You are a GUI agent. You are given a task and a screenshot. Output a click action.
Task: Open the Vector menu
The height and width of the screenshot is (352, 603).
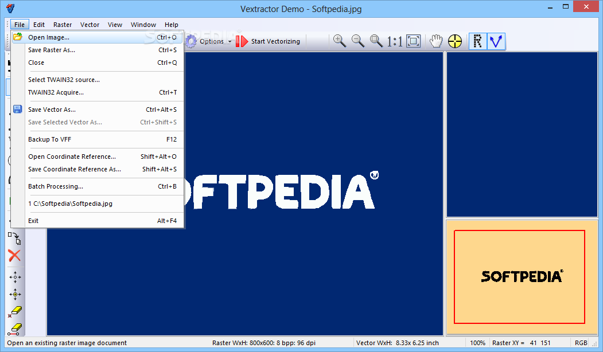(x=90, y=25)
